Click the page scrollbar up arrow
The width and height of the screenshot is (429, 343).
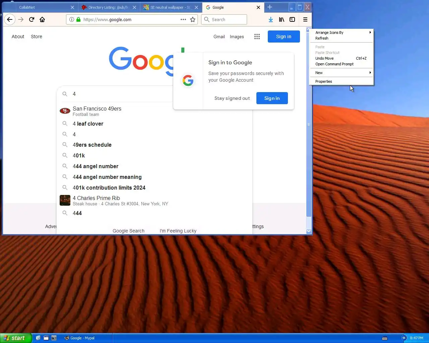(309, 30)
